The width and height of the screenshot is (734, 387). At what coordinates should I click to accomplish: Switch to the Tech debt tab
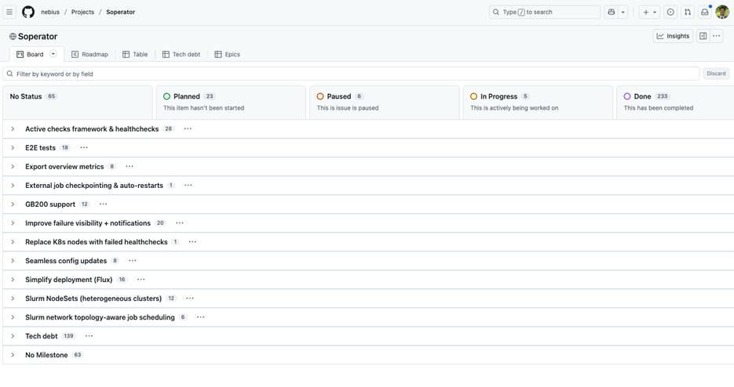pyautogui.click(x=181, y=54)
